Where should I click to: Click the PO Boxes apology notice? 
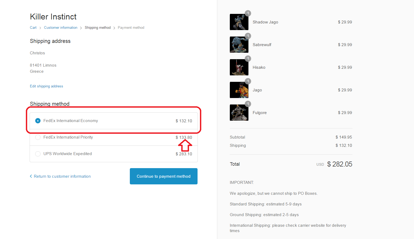click(274, 193)
